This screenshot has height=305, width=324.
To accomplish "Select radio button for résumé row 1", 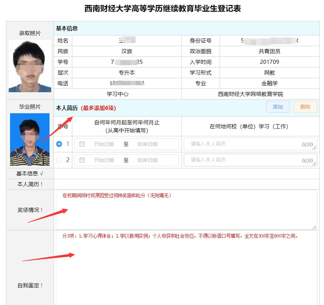I will click(x=59, y=144).
